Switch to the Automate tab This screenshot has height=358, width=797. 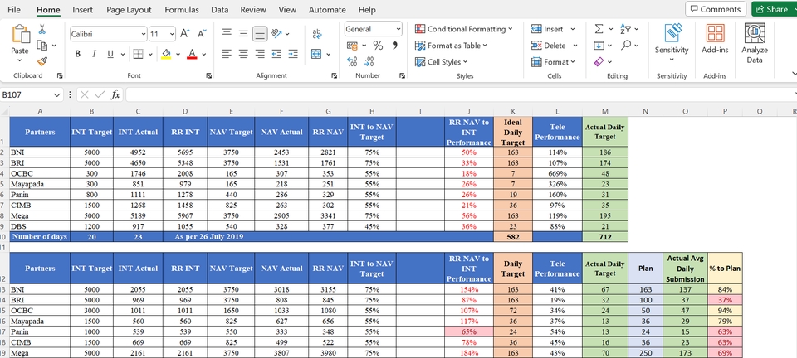327,10
